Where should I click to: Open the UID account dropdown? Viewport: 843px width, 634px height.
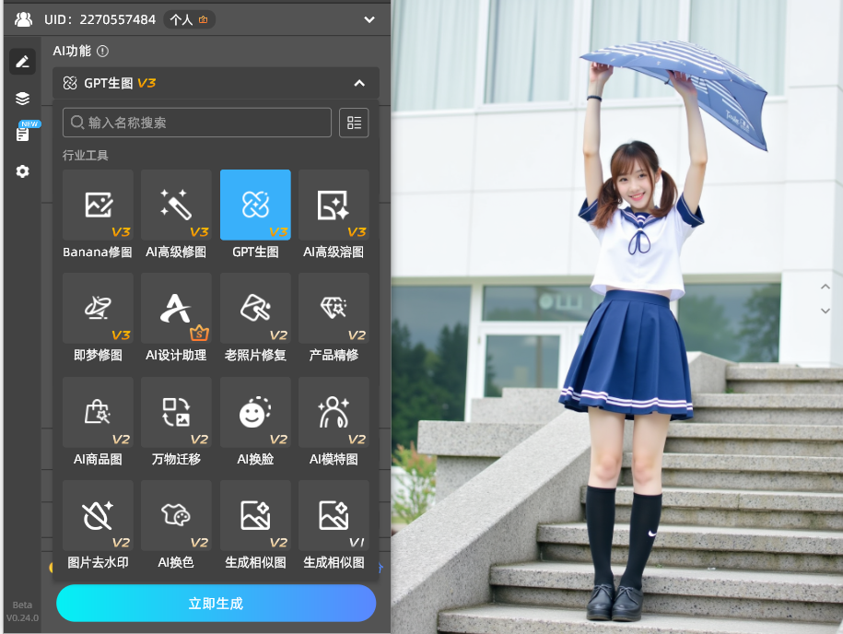pos(369,19)
